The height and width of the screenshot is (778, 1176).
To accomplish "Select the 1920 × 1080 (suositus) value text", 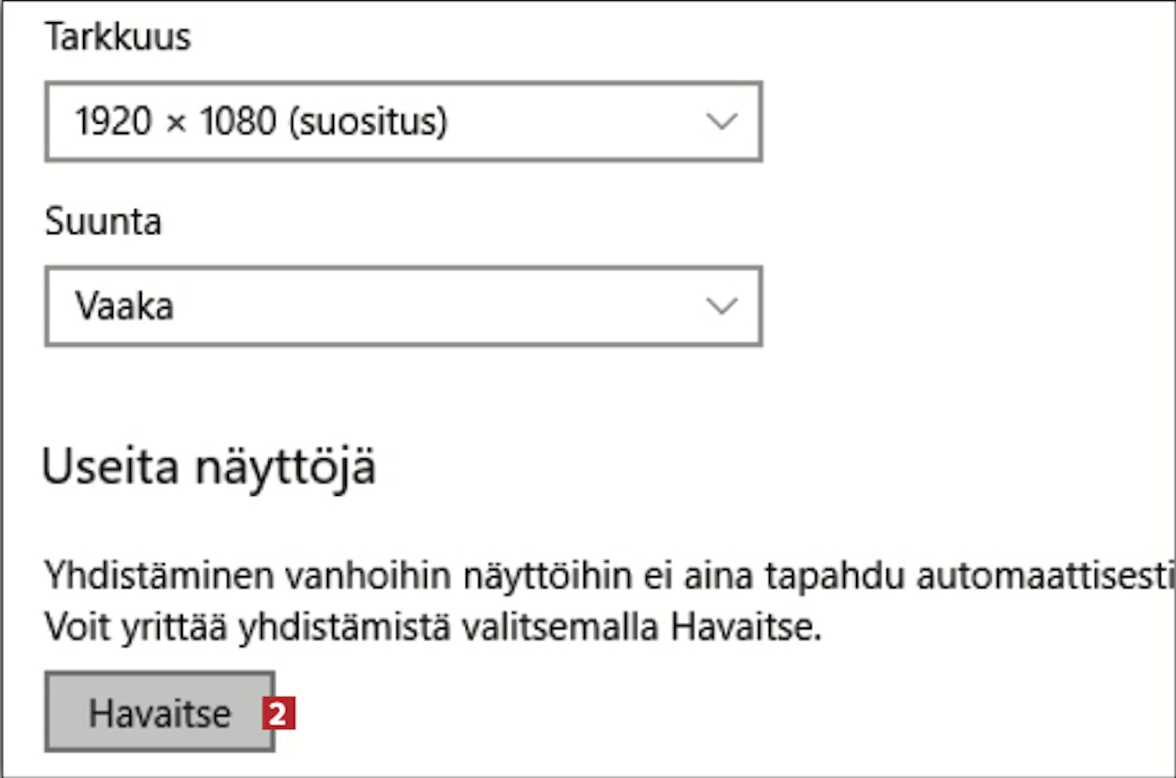I will (x=260, y=121).
